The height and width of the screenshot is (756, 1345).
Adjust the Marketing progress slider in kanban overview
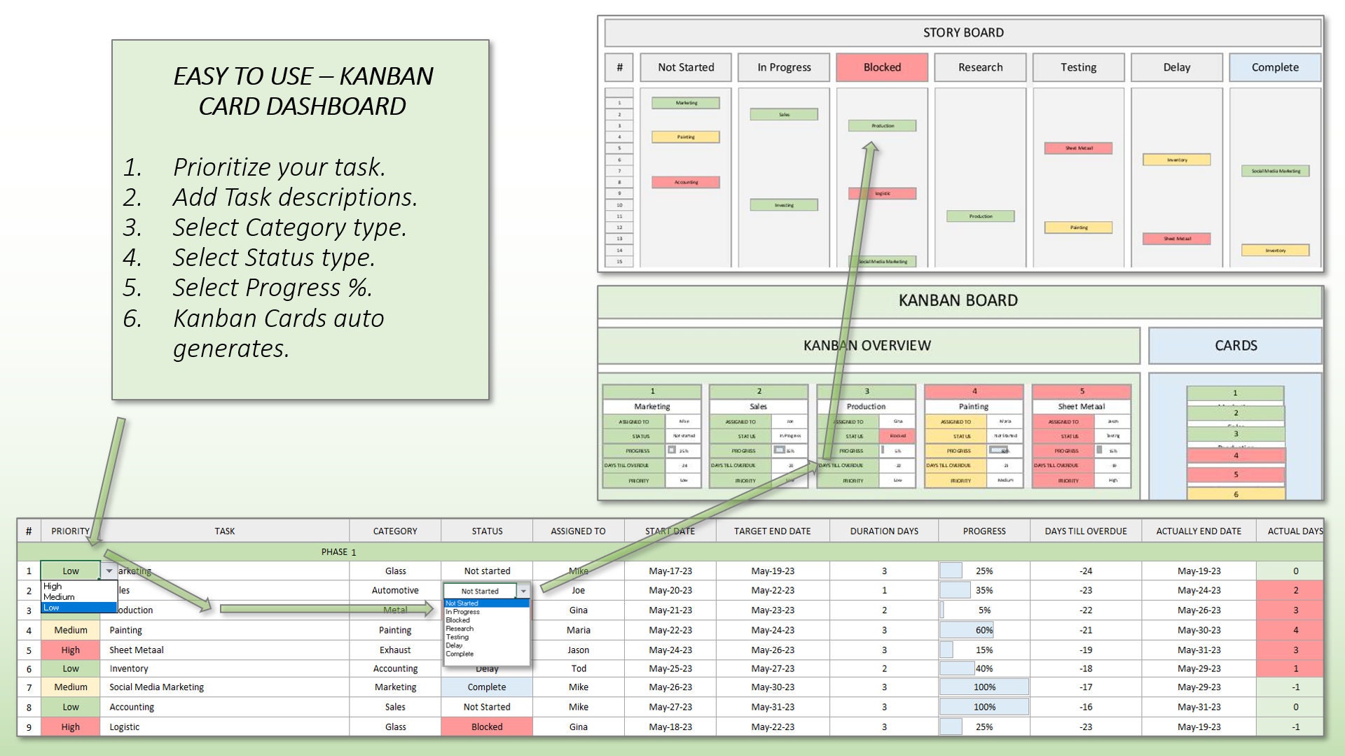[670, 451]
